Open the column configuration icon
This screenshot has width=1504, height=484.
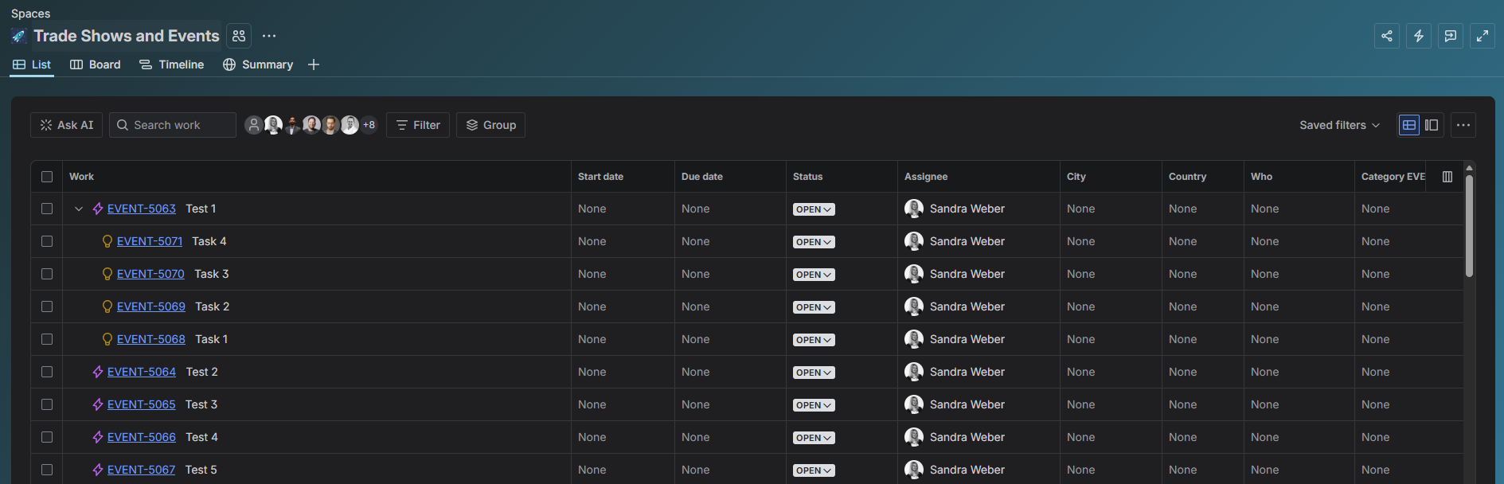pyautogui.click(x=1447, y=177)
